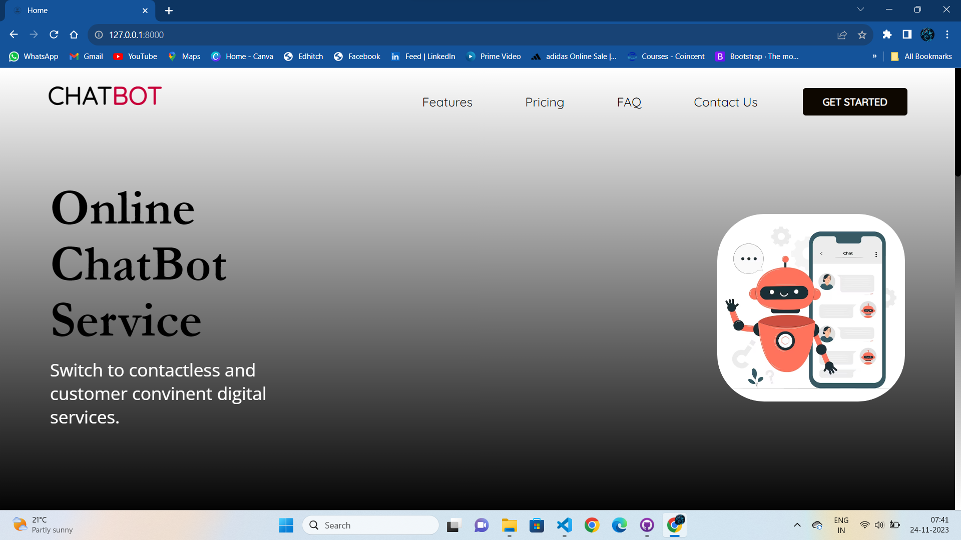Viewport: 961px width, 540px height.
Task: Open tab search dropdown arrow
Action: pyautogui.click(x=860, y=9)
